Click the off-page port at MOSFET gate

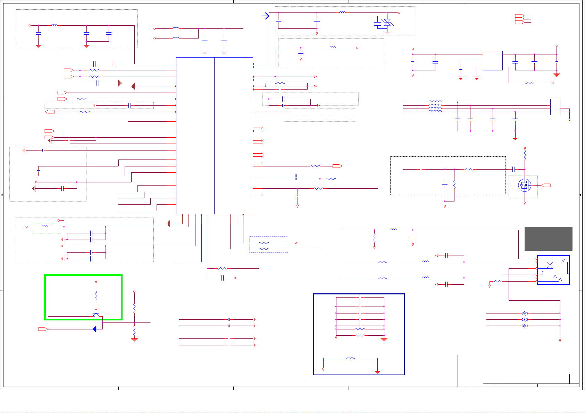click(x=546, y=186)
